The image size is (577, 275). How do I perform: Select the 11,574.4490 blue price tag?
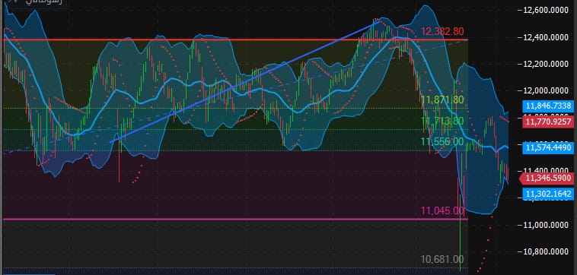click(x=548, y=147)
